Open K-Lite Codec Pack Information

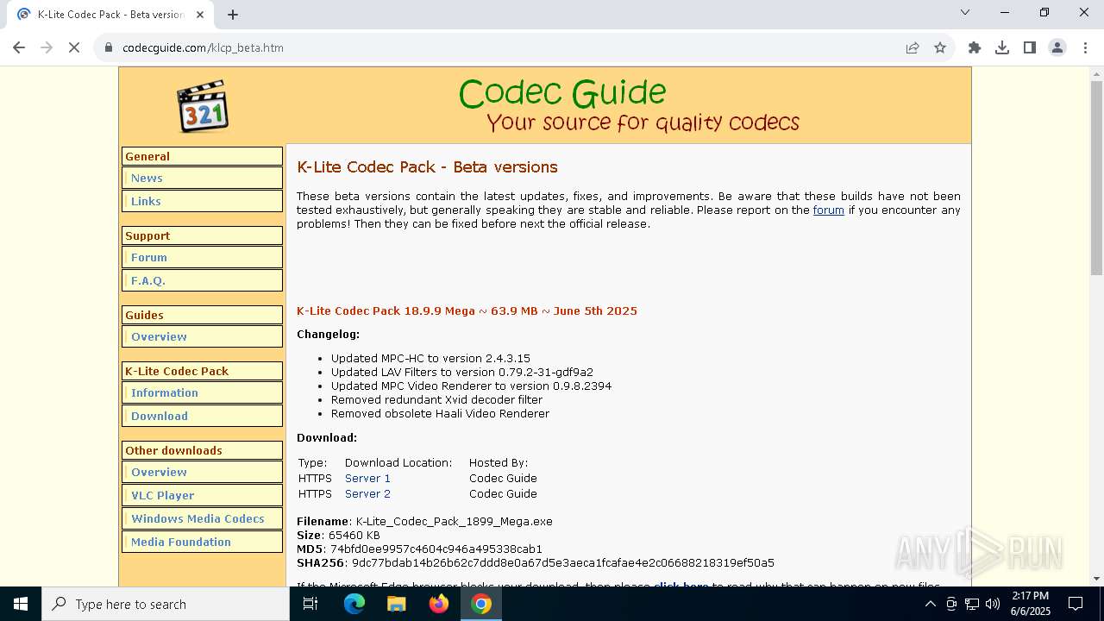(x=202, y=392)
